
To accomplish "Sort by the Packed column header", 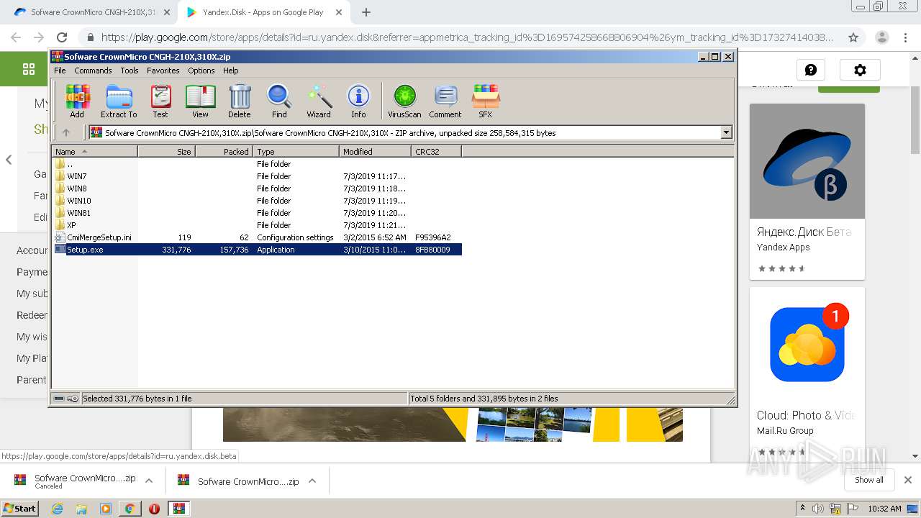I will tap(224, 151).
